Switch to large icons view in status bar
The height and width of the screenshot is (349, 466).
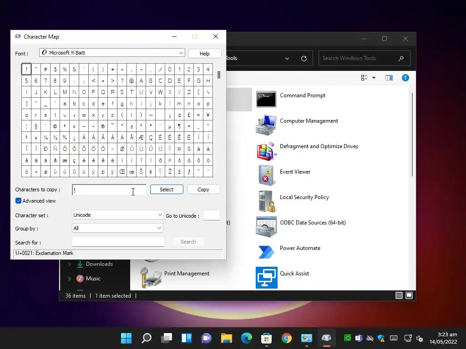[x=409, y=295]
